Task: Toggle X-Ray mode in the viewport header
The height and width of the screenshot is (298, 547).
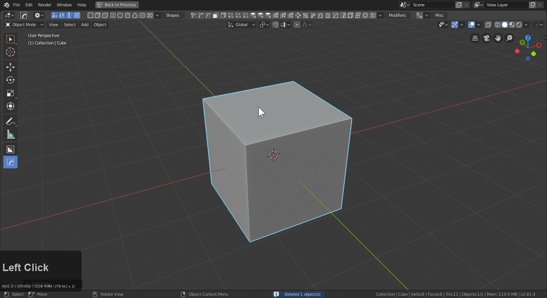Action: (x=488, y=24)
